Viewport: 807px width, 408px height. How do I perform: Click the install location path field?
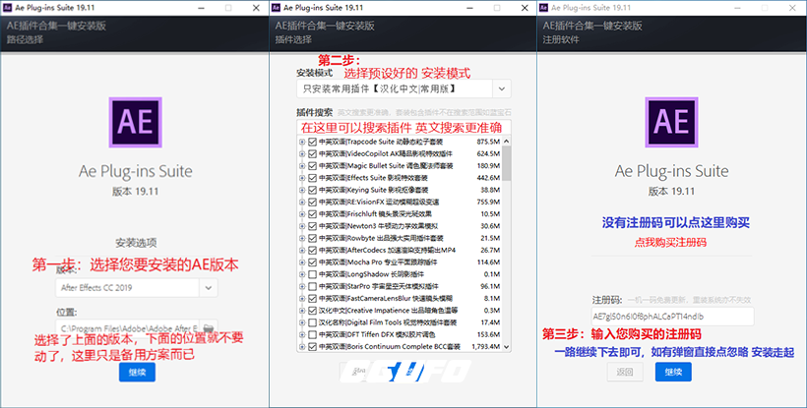click(127, 327)
